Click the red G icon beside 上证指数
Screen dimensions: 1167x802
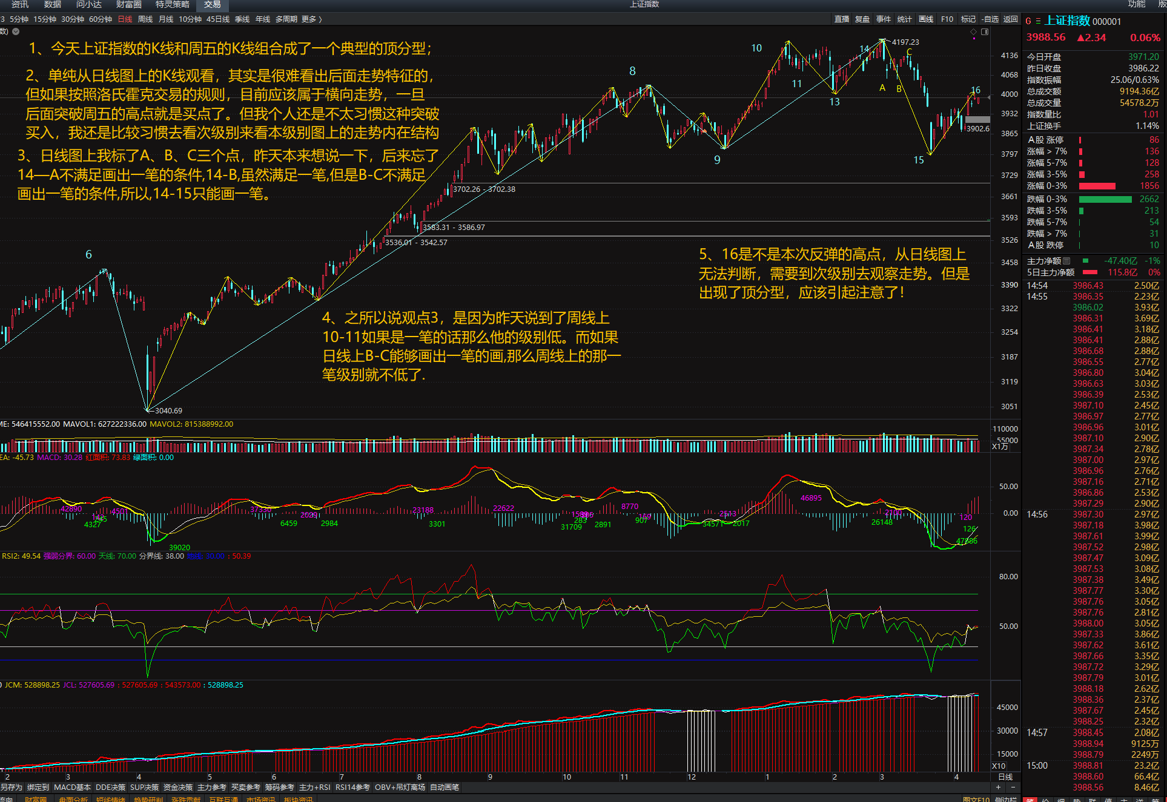[x=1028, y=21]
